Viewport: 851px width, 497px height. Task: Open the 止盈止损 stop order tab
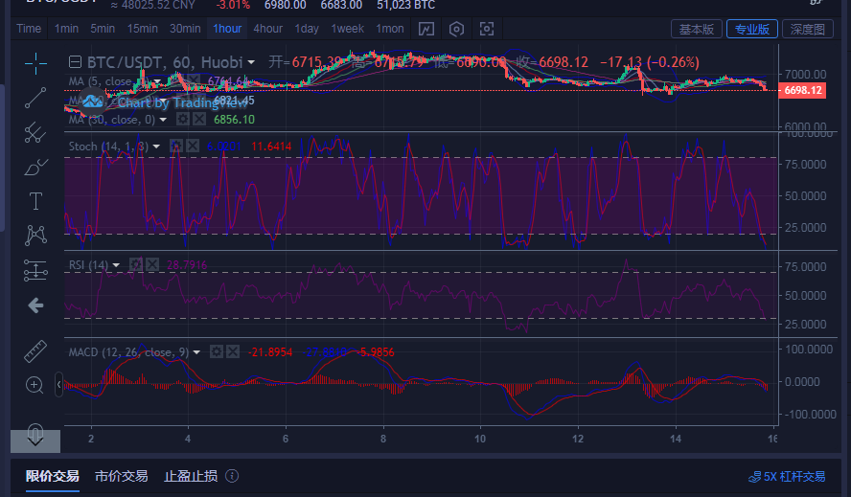click(x=191, y=476)
